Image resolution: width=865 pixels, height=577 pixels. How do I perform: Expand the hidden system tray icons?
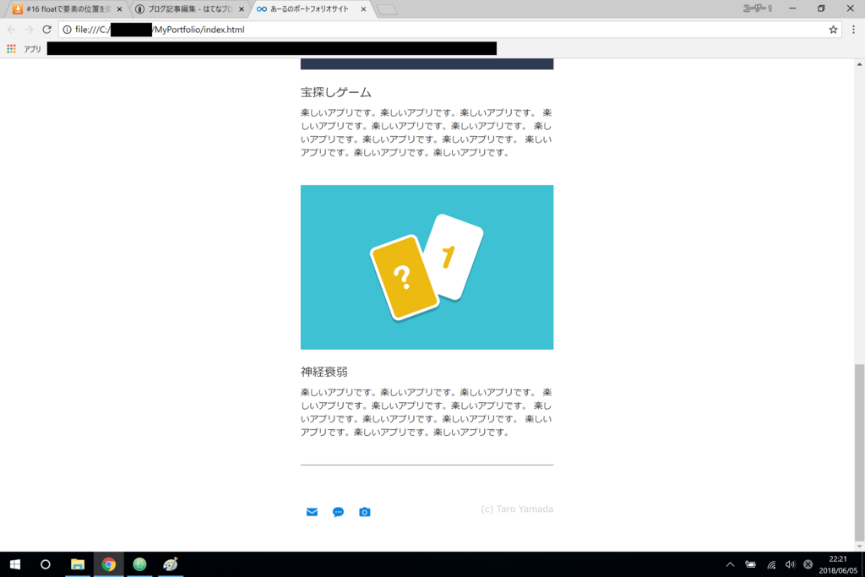tap(729, 564)
